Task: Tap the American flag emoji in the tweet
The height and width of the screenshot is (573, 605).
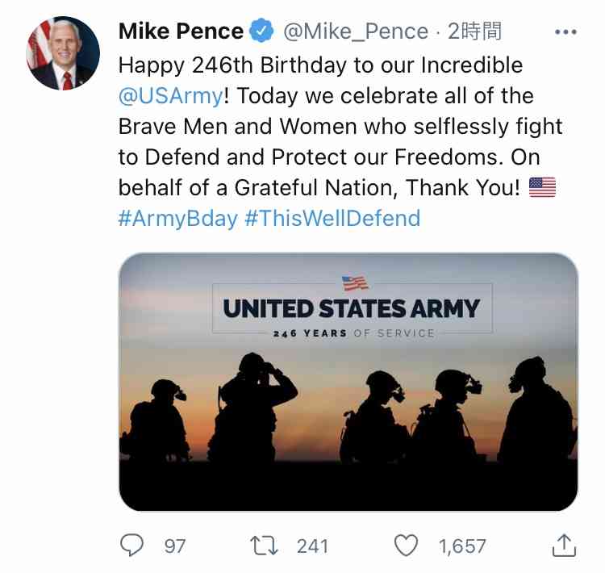Action: [x=542, y=187]
